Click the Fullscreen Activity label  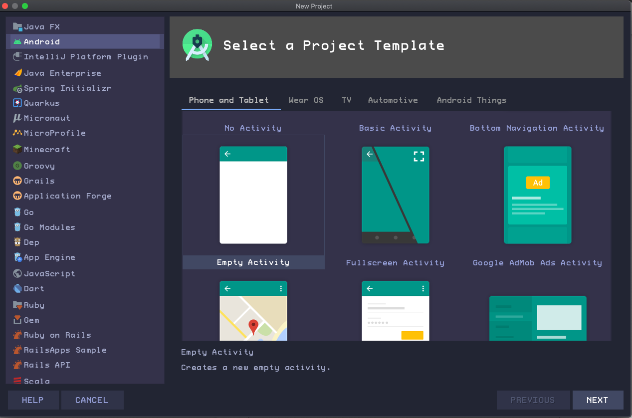[x=395, y=263]
